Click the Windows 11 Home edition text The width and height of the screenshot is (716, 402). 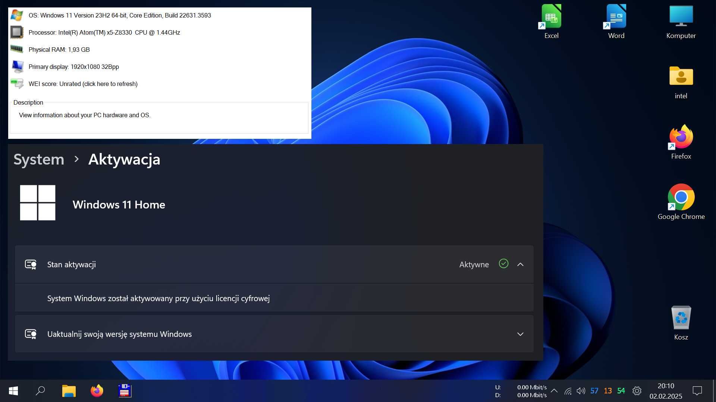pyautogui.click(x=119, y=204)
